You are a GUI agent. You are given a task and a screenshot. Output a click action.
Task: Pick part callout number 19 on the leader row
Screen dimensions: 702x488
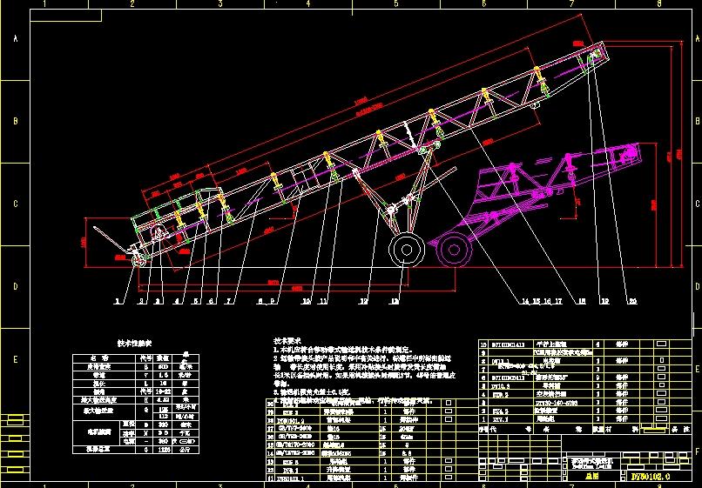tap(604, 302)
